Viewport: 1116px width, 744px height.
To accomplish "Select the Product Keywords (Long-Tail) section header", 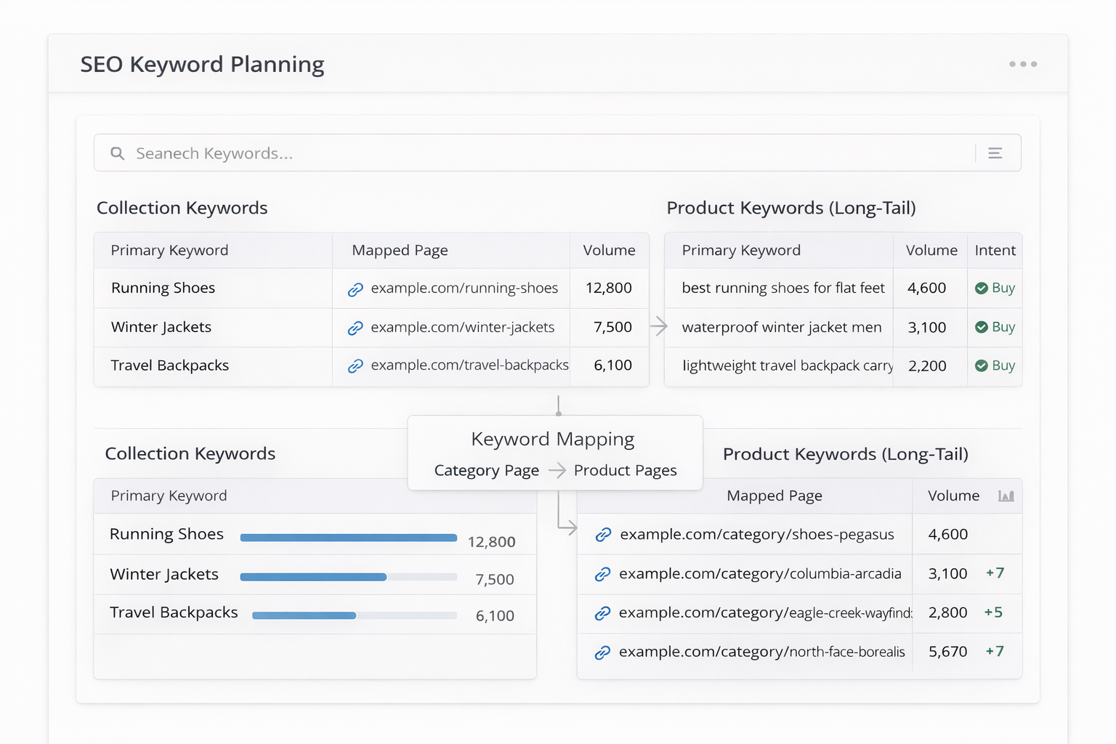I will click(x=791, y=208).
